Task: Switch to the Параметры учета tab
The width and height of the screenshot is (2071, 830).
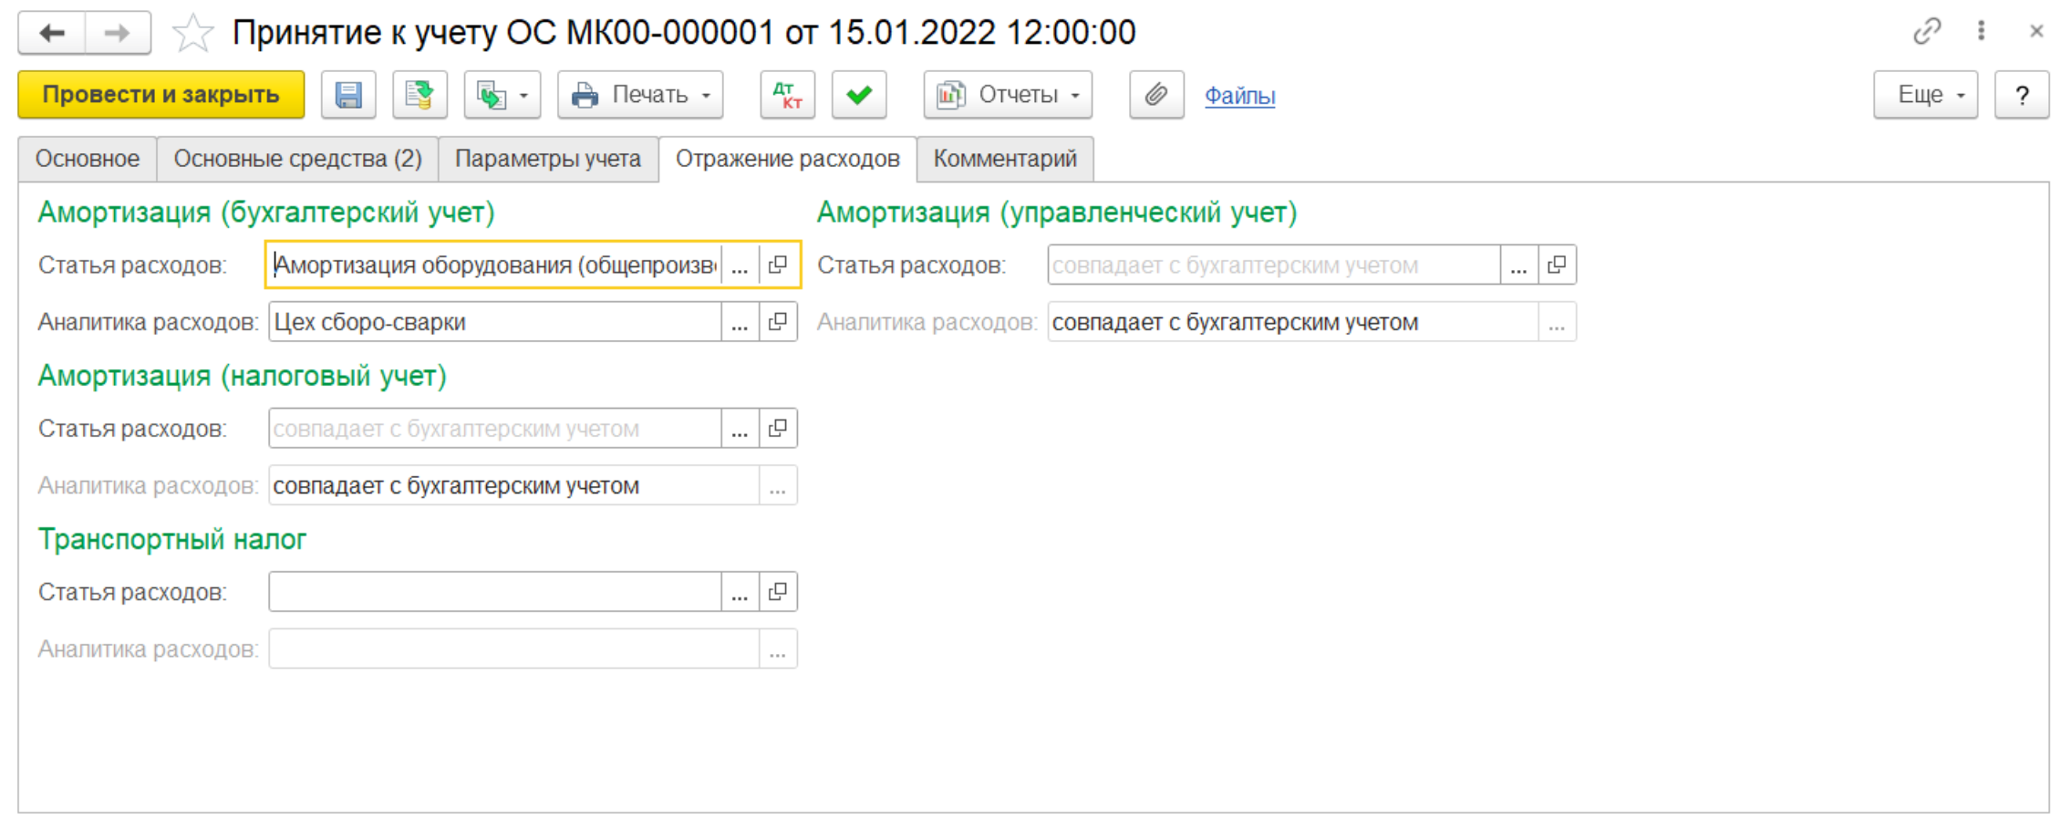Action: tap(547, 159)
